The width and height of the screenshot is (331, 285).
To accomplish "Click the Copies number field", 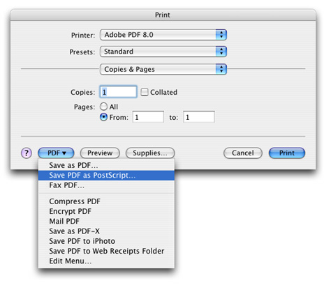I will click(118, 92).
